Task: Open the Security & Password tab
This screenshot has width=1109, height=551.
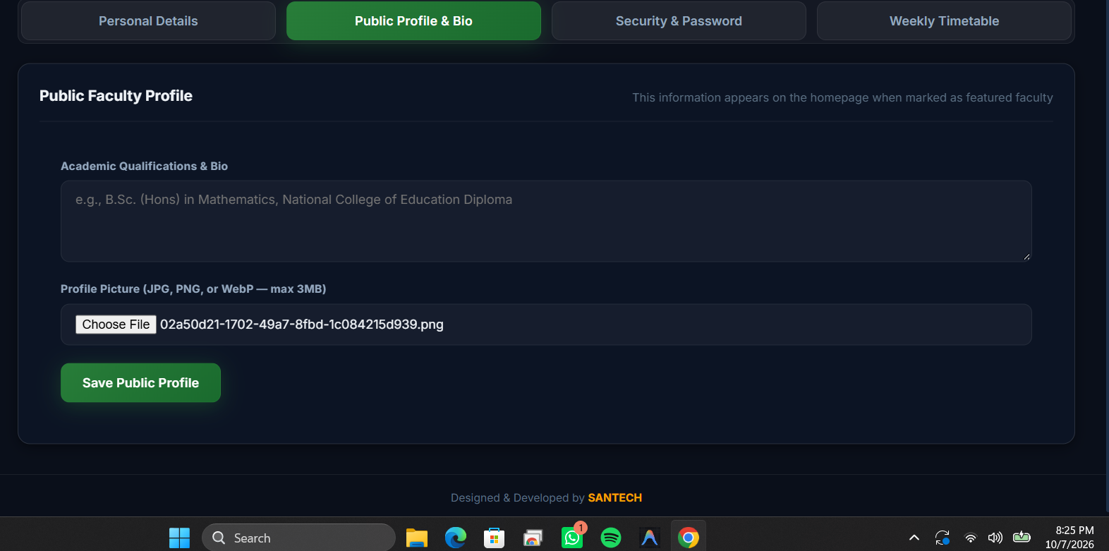Action: (679, 21)
